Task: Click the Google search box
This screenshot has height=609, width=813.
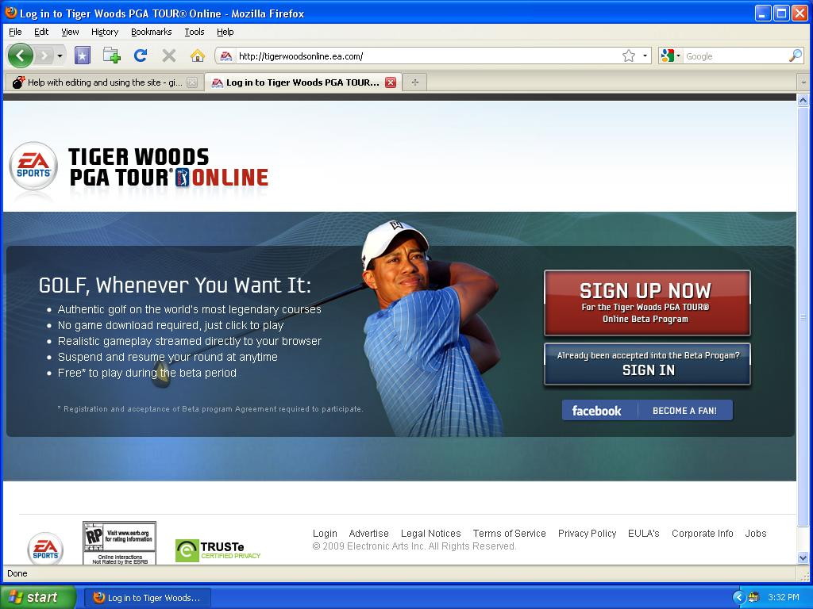Action: (735, 56)
